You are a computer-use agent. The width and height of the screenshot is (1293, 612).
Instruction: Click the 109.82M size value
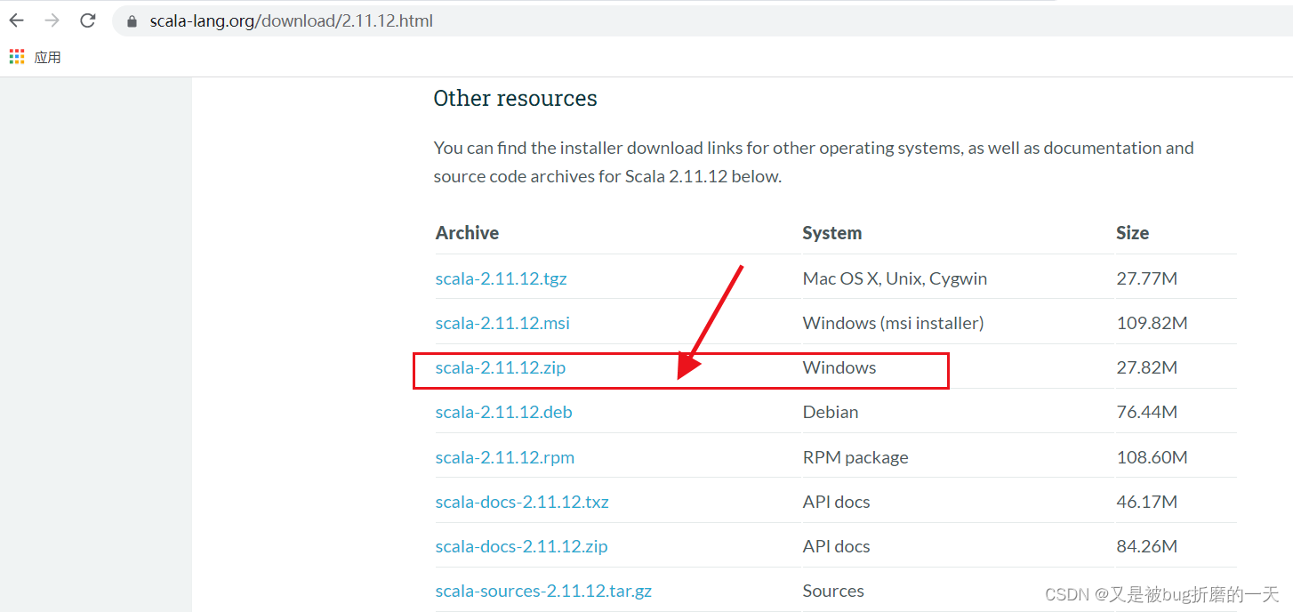pos(1152,323)
